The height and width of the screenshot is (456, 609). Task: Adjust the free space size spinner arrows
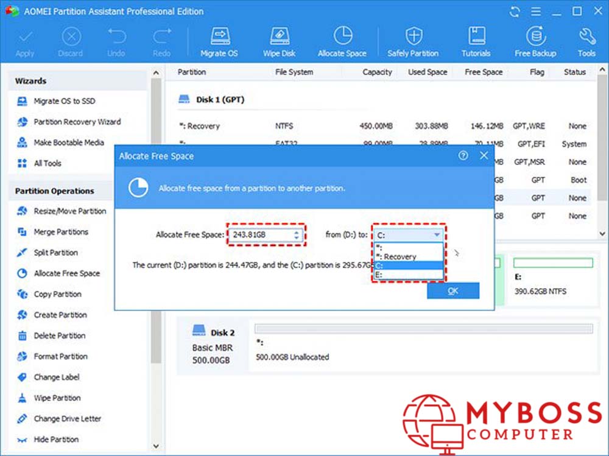pyautogui.click(x=297, y=235)
